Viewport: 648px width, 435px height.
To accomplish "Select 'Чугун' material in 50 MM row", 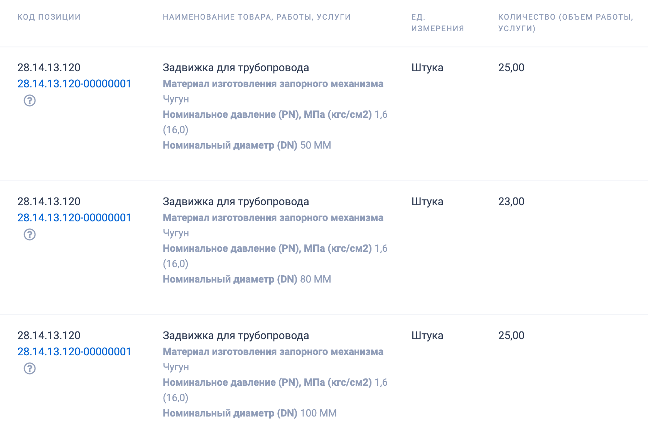I will (176, 99).
